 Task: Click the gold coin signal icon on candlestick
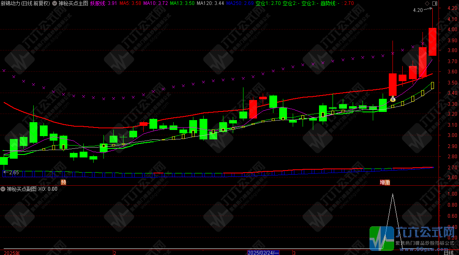[x=392, y=99]
